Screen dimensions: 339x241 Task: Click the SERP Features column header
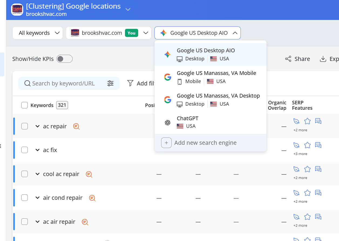(302, 105)
